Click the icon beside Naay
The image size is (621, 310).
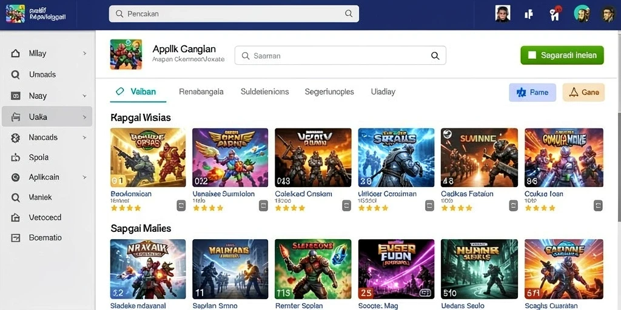pos(15,96)
